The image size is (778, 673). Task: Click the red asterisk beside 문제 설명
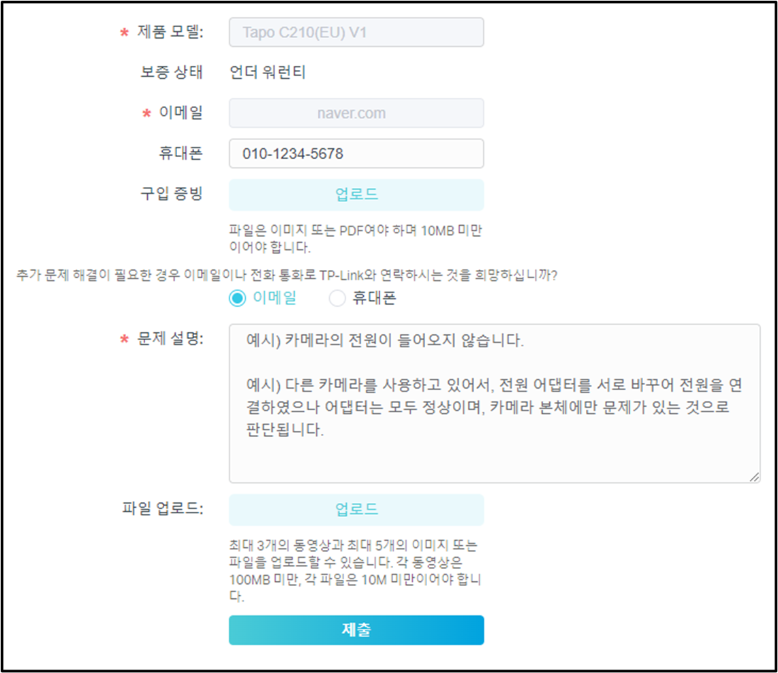point(124,340)
